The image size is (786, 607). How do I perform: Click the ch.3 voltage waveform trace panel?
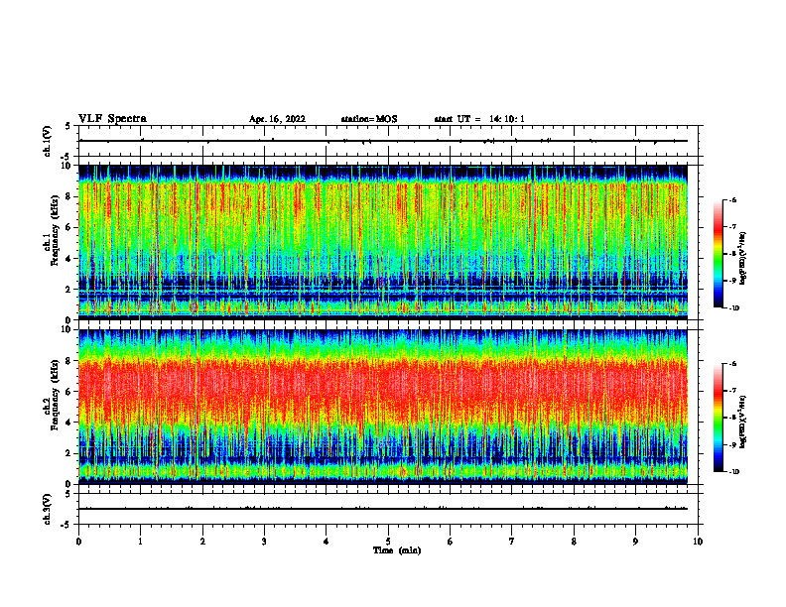[388, 509]
